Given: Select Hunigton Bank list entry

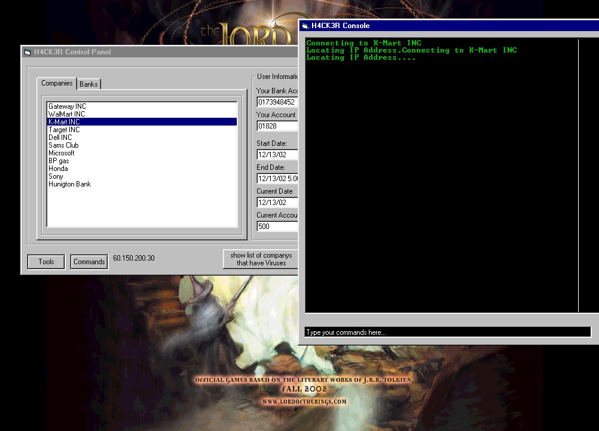Looking at the screenshot, I should [69, 184].
